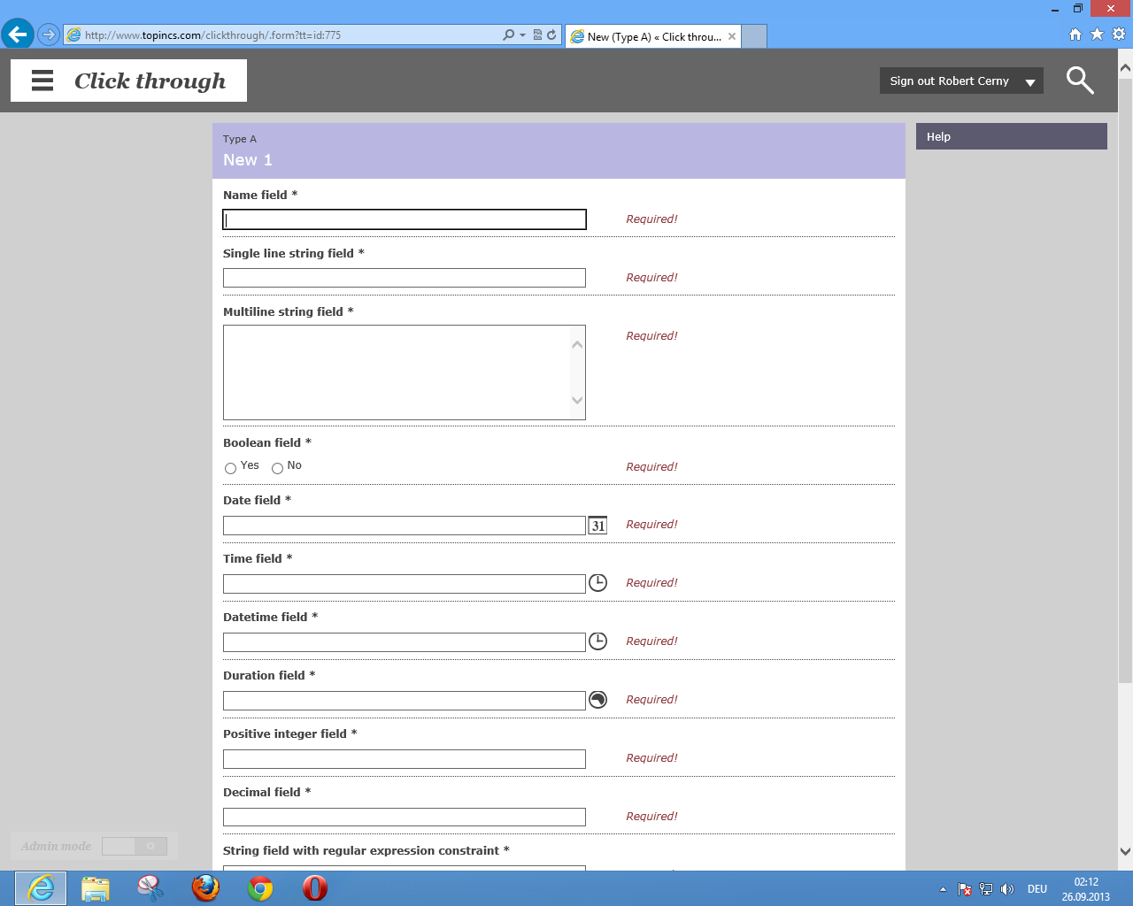
Task: Expand the Sign out Robert Cerny dropdown
Action: (x=1029, y=81)
